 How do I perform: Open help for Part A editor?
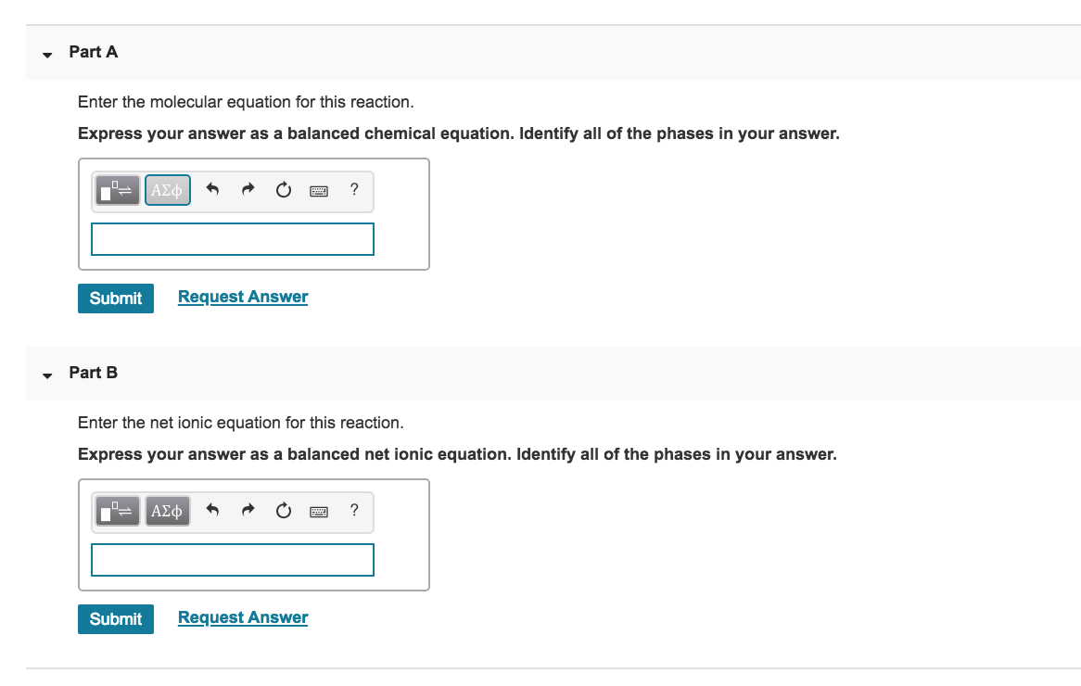point(353,189)
